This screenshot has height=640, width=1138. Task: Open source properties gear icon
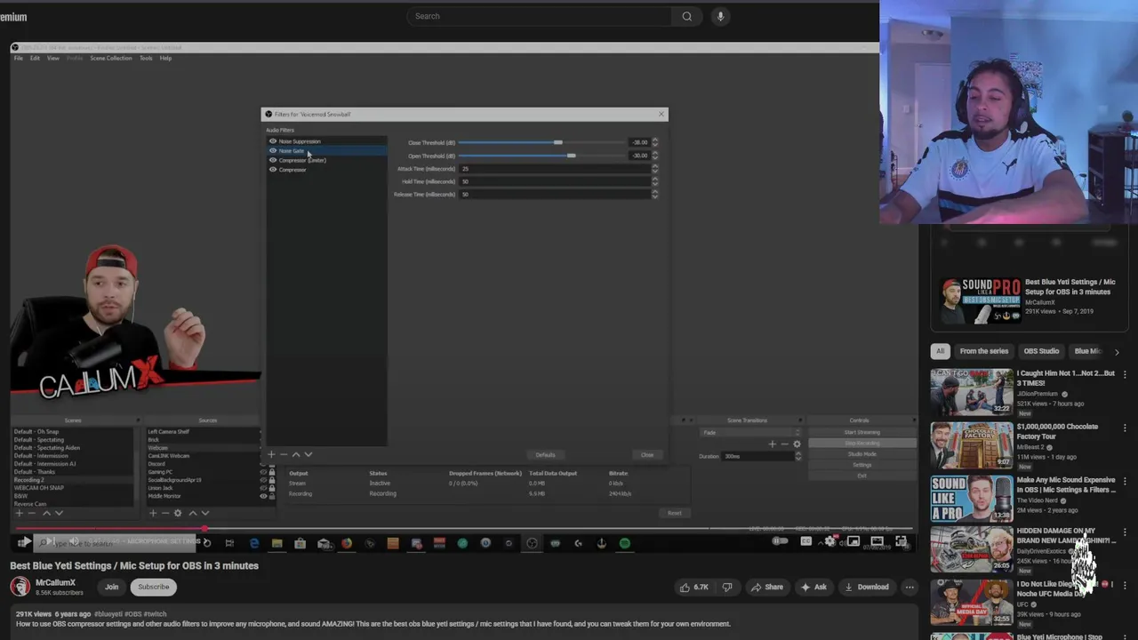click(x=178, y=513)
